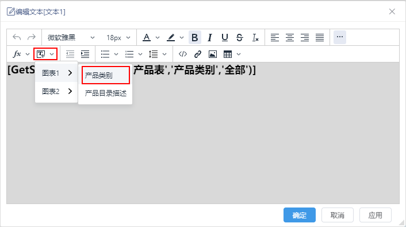
Task: Clear text formatting
Action: (x=255, y=38)
